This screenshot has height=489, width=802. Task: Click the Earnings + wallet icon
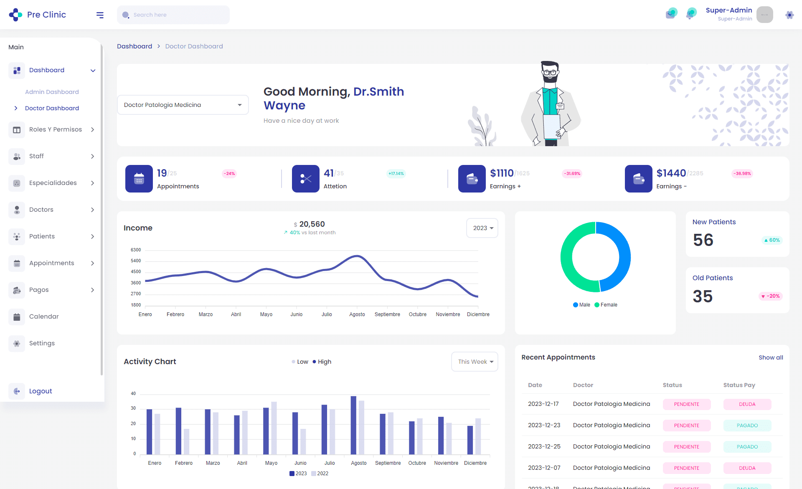472,179
